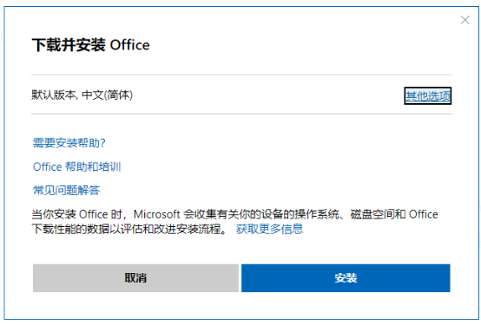Close the Office install dialog with X
Screen dimensions: 481x325
465,20
